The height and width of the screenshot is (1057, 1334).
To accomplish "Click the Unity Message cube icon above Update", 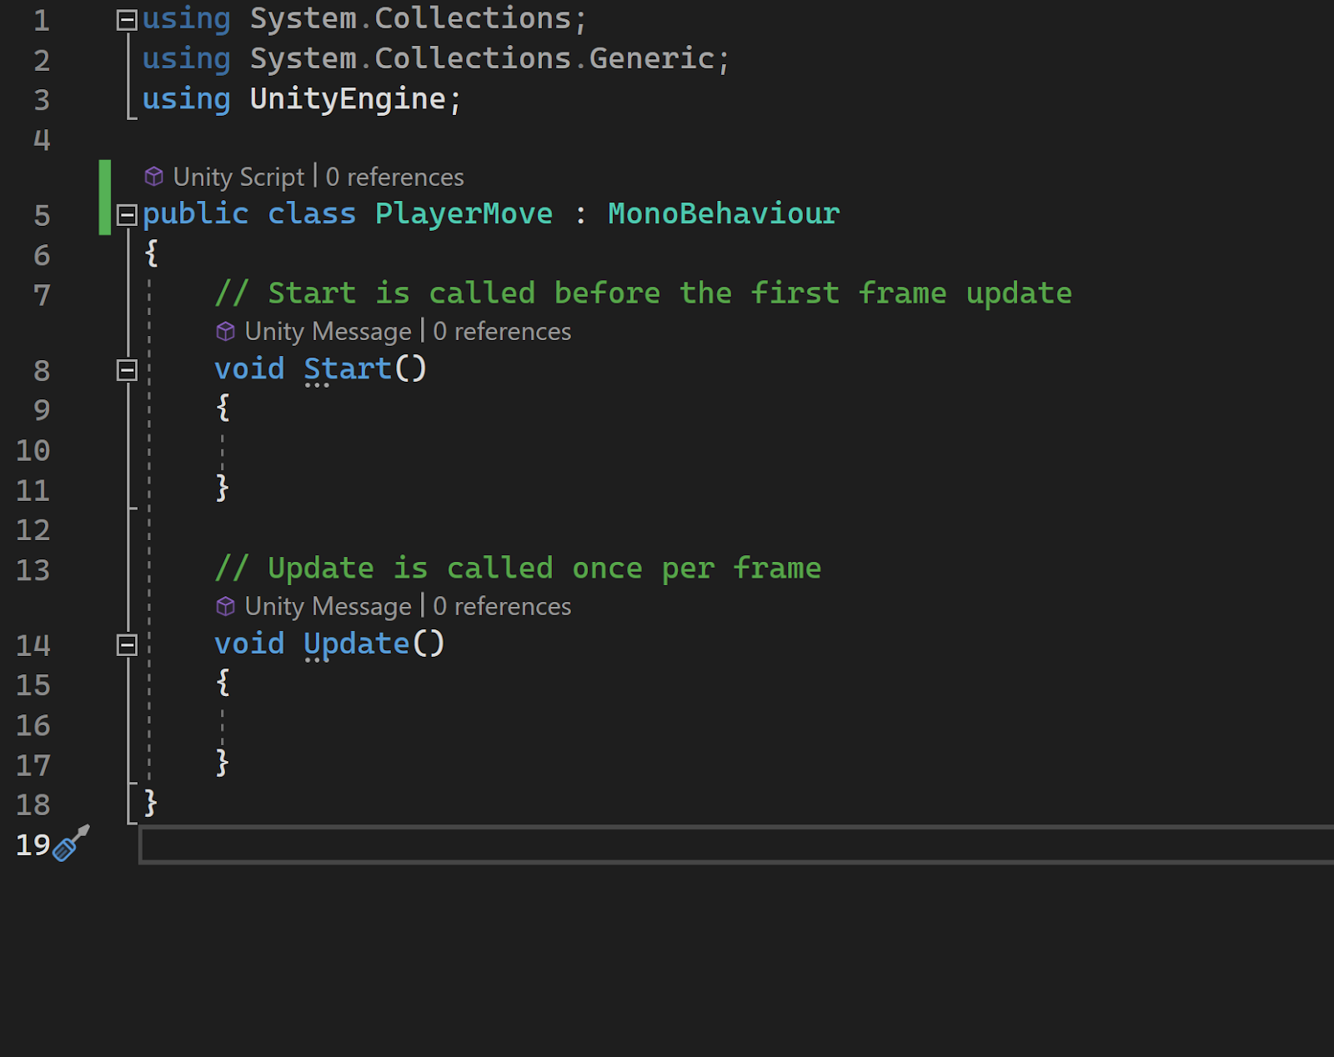I will (x=226, y=607).
